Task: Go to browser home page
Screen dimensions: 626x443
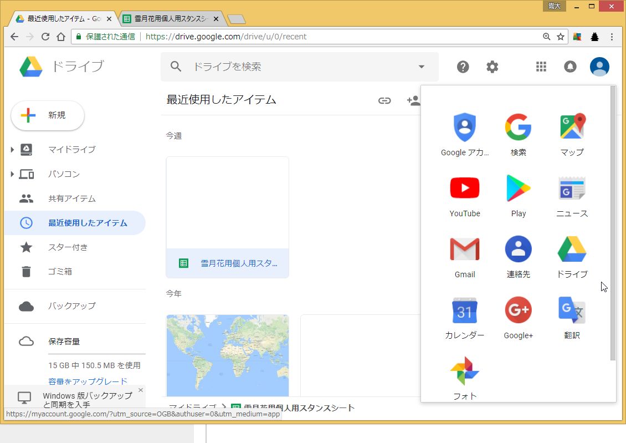Action: tap(61, 37)
